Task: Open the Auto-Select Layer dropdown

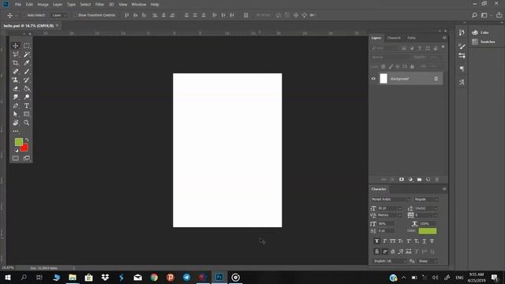Action: coord(59,15)
